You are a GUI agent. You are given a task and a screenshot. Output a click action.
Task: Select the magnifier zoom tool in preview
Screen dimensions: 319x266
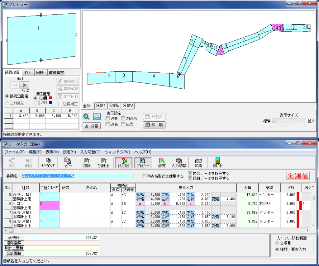87,117
